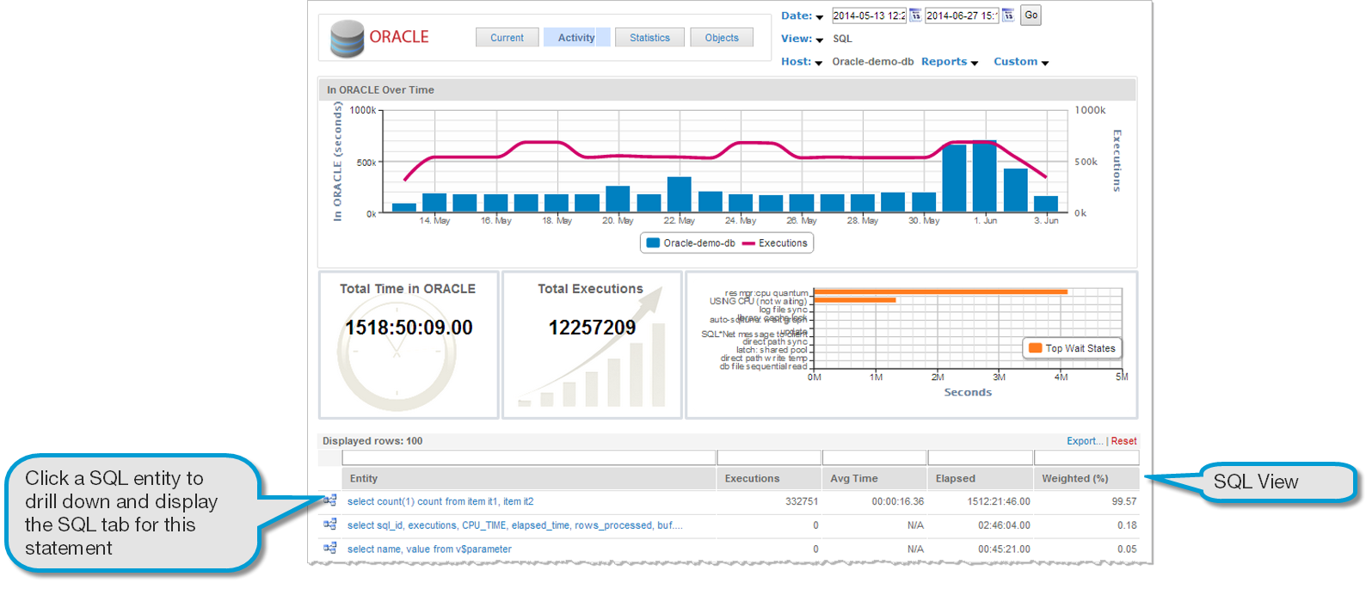Click weighted value 99.57
1366x589 pixels.
pyautogui.click(x=1124, y=501)
